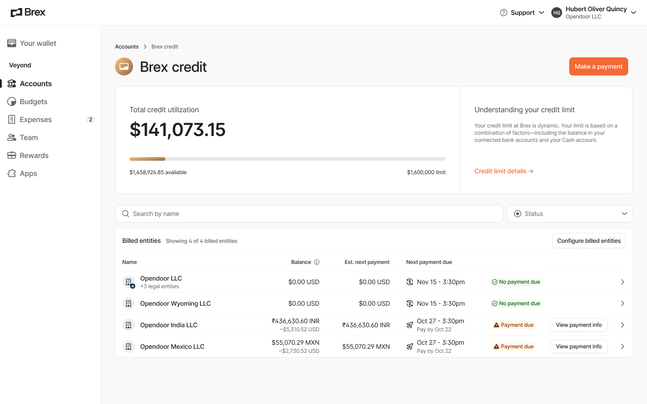Viewport: 647px width, 404px height.
Task: Click Configure billed entities button
Action: click(589, 241)
